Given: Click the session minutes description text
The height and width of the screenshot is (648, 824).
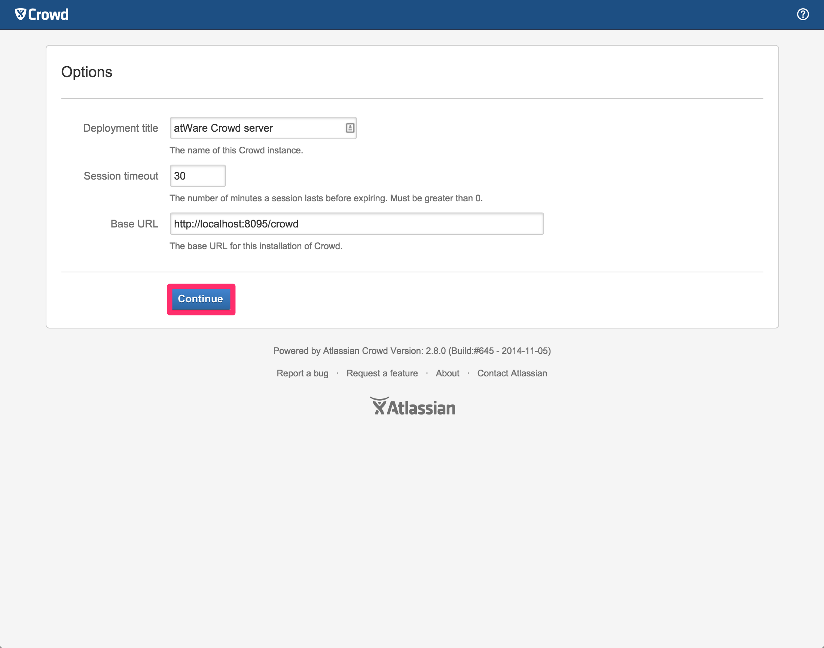Looking at the screenshot, I should (x=326, y=198).
